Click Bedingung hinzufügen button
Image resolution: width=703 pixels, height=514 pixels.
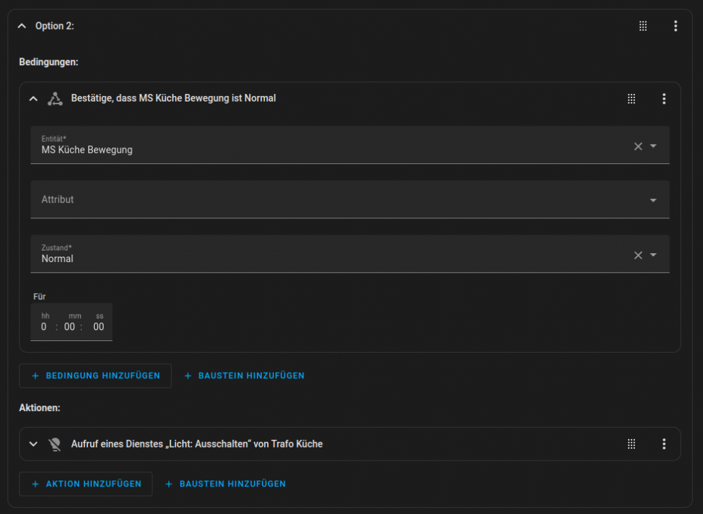pos(95,376)
